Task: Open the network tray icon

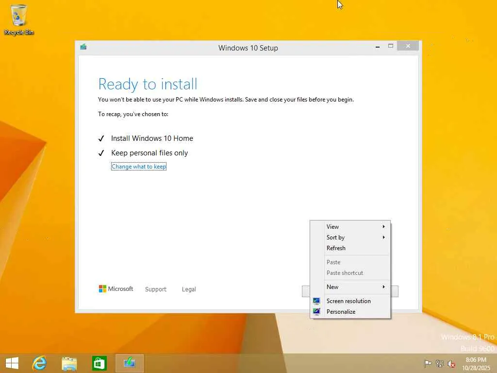Action: pyautogui.click(x=439, y=363)
